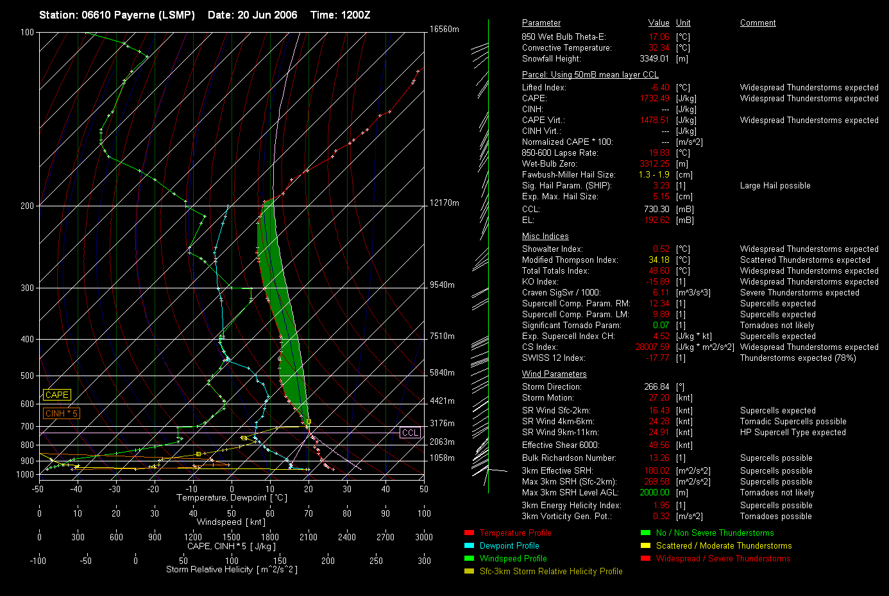Viewport: 889px width, 596px height.
Task: Click the green Windspeed Profile legend swatch
Action: pyautogui.click(x=469, y=558)
